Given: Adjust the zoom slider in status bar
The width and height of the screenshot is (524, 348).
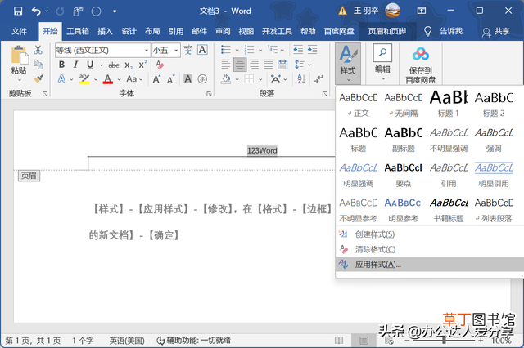Looking at the screenshot, I should (x=444, y=341).
